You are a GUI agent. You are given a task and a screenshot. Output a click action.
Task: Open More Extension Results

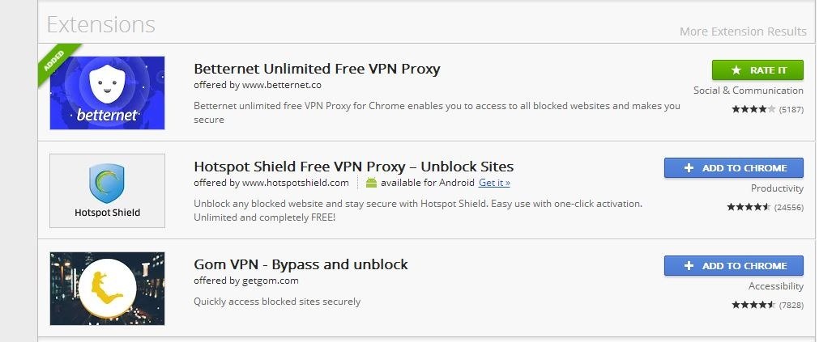click(x=743, y=32)
